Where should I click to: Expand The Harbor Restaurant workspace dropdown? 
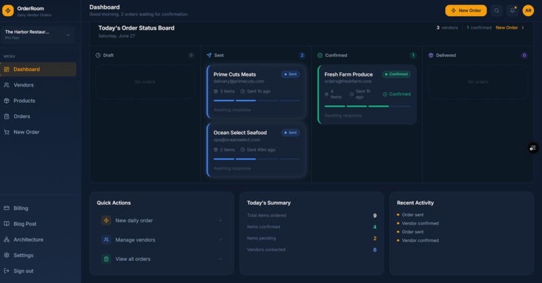pos(38,35)
